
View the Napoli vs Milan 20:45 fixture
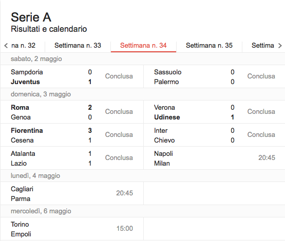pos(214,158)
